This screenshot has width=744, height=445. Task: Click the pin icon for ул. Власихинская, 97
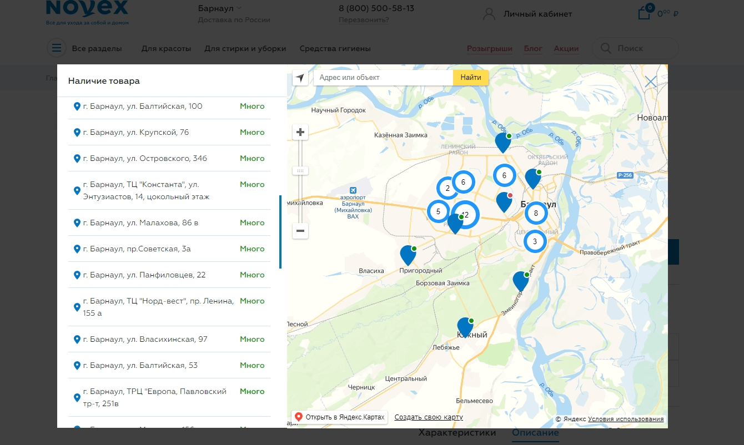(77, 339)
